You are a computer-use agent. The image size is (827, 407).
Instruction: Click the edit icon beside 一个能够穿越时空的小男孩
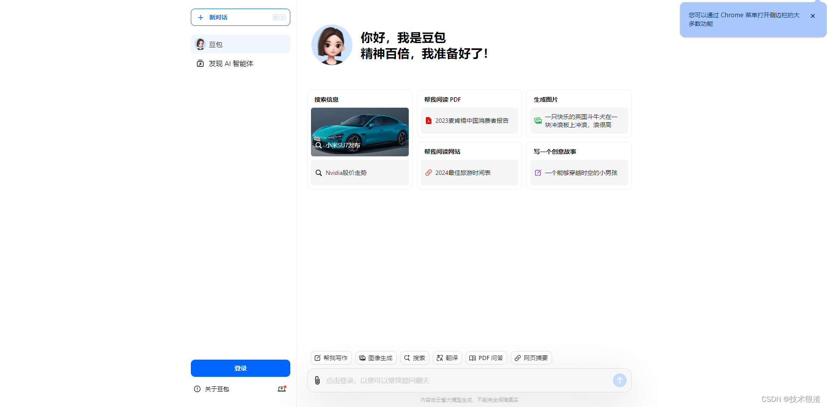click(538, 173)
